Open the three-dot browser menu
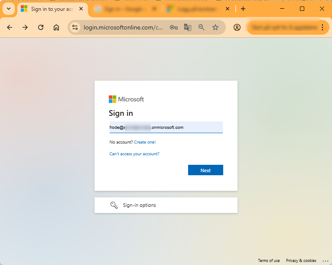Image resolution: width=332 pixels, height=265 pixels. [322, 27]
